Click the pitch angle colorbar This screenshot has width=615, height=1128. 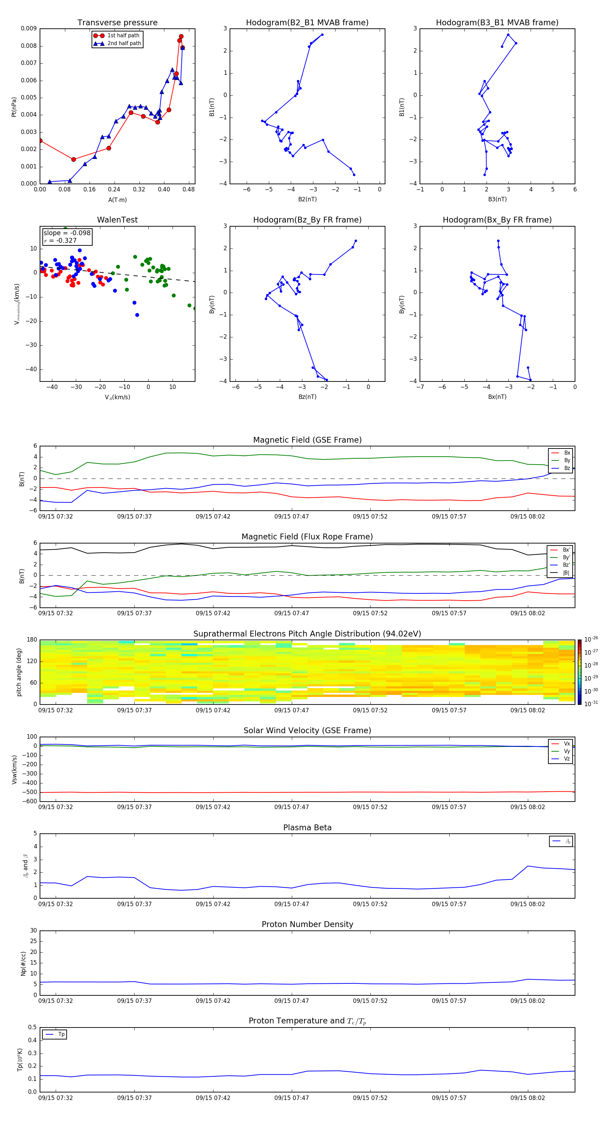[x=579, y=672]
